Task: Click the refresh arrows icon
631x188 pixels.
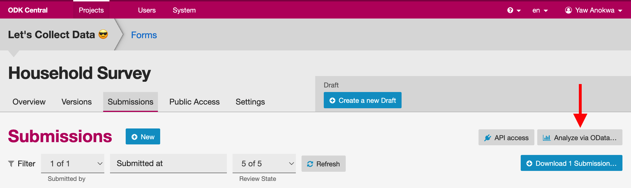Action: 310,164
